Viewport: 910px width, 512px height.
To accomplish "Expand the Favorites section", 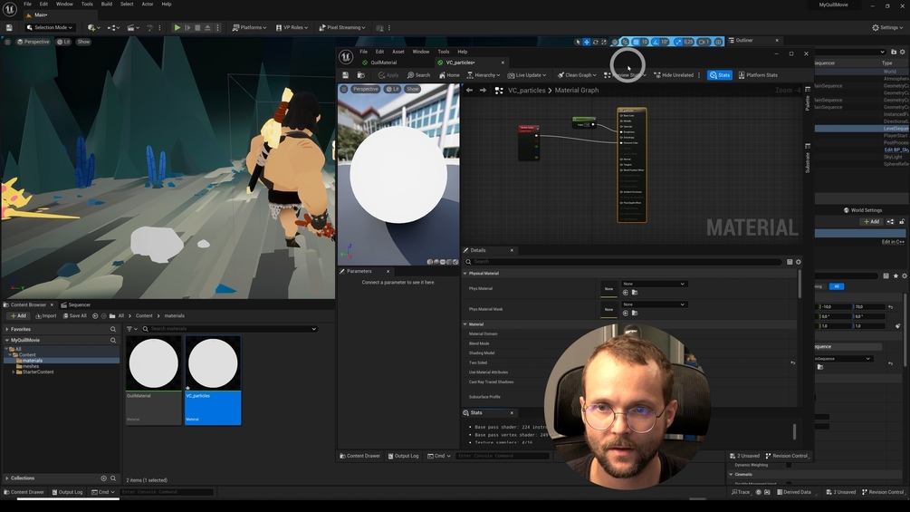I will 7,329.
